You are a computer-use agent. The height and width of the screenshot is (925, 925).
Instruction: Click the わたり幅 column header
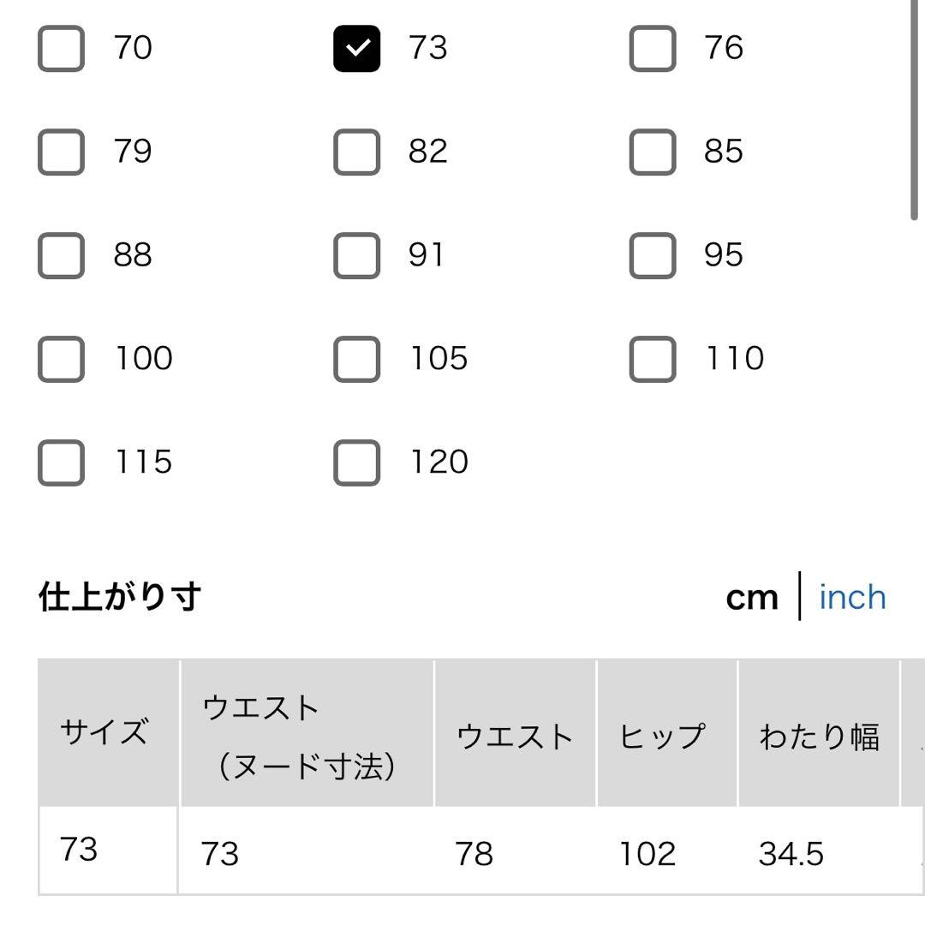(818, 735)
